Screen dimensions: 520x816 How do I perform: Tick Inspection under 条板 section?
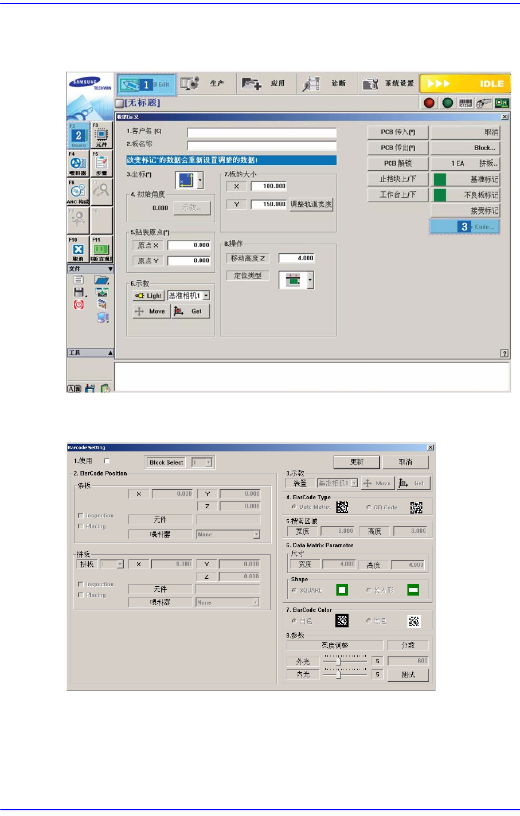pos(80,516)
